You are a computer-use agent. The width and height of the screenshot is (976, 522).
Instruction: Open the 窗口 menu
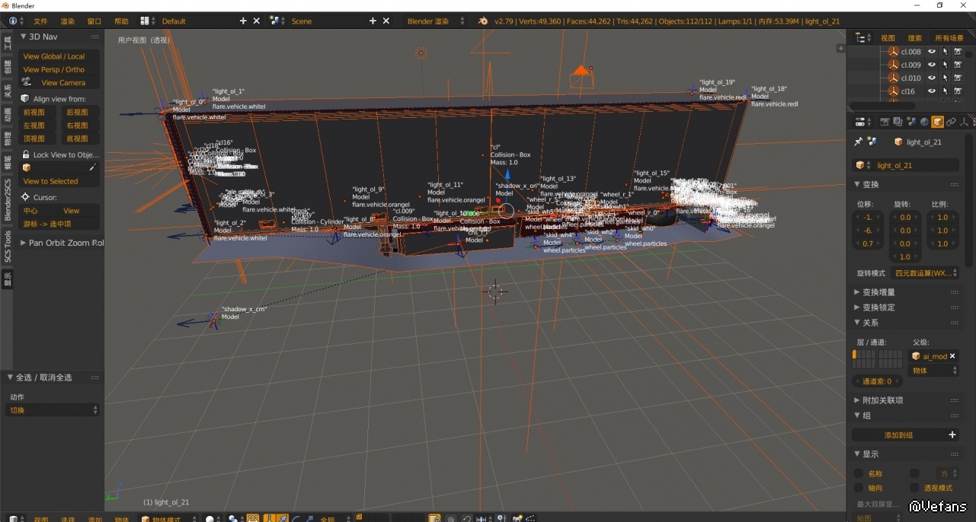click(x=94, y=21)
